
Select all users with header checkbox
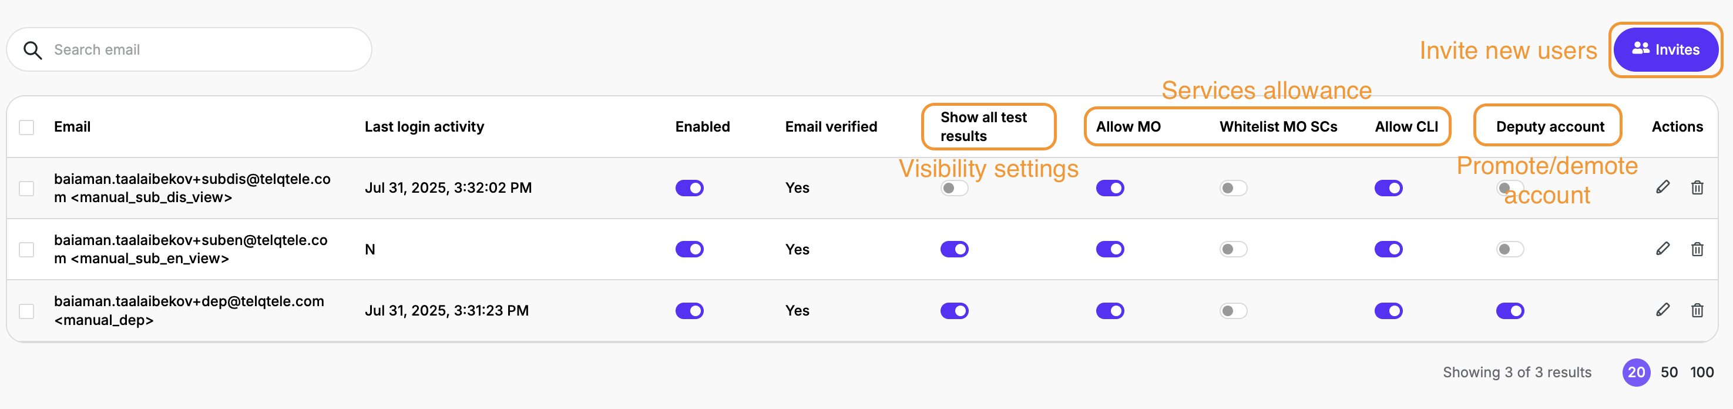[27, 127]
